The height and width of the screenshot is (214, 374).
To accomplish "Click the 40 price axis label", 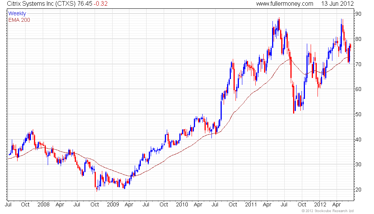I will point(358,139).
